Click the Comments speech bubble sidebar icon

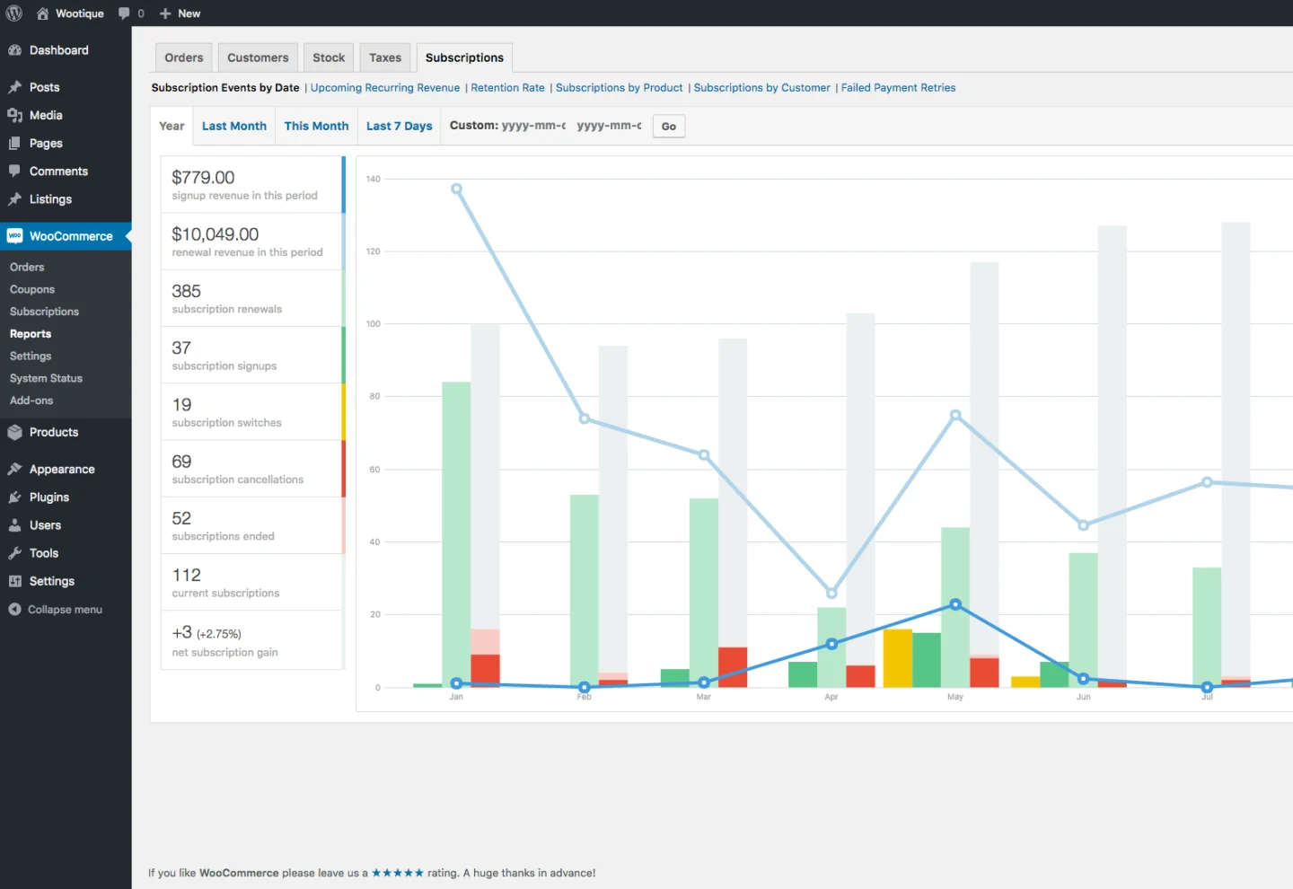pyautogui.click(x=14, y=171)
